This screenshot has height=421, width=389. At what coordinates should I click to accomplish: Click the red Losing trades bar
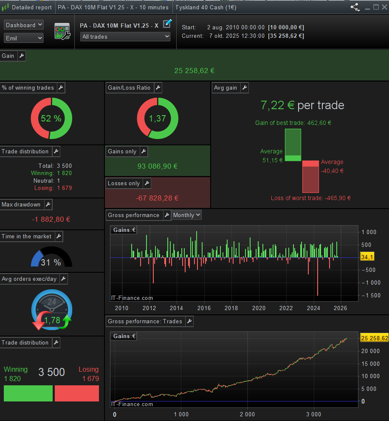pos(77,393)
